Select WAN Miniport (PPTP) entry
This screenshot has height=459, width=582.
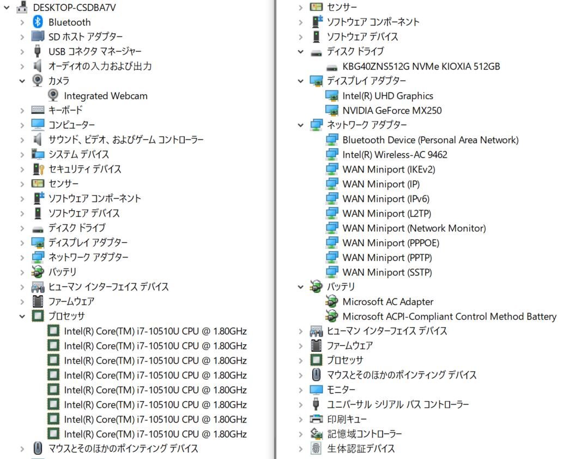click(x=387, y=258)
